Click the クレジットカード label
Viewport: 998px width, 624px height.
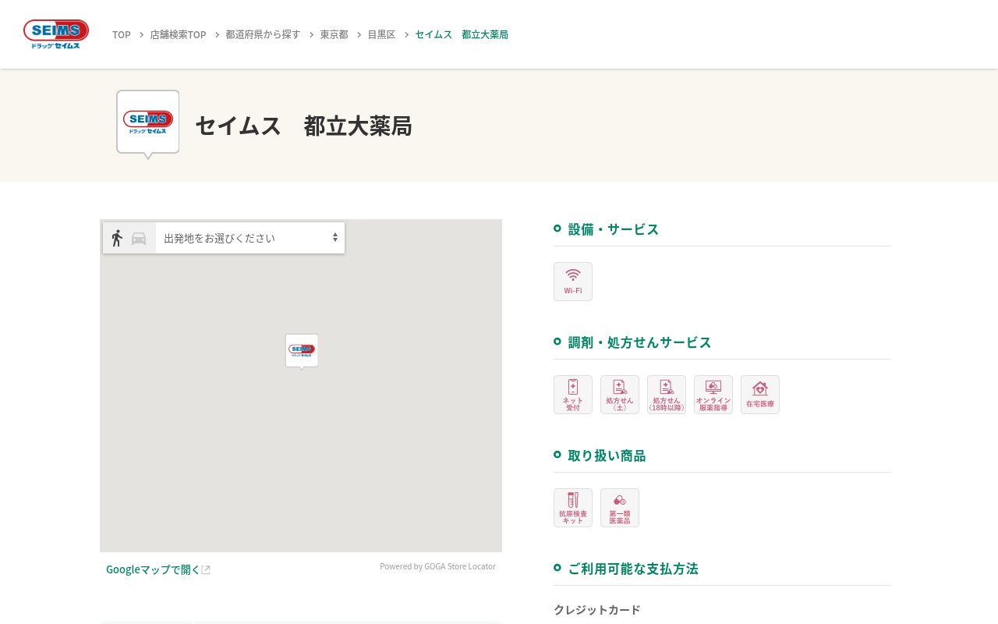pyautogui.click(x=597, y=610)
